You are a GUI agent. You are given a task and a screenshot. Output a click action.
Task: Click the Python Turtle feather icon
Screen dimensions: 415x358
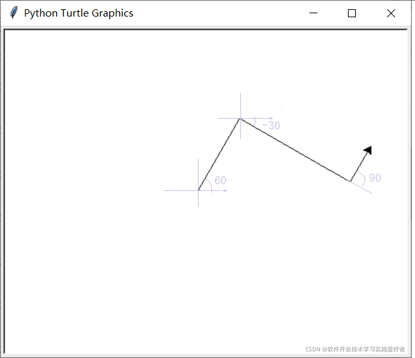tap(14, 13)
